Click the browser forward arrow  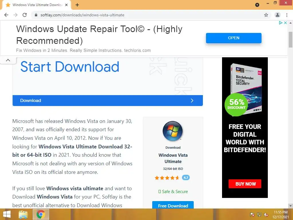(15, 15)
